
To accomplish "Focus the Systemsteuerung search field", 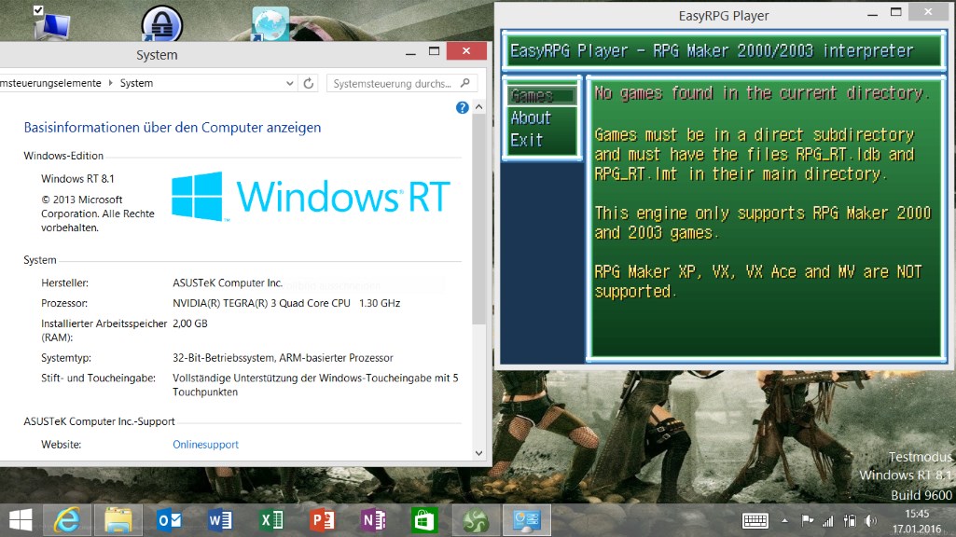I will click(x=393, y=84).
